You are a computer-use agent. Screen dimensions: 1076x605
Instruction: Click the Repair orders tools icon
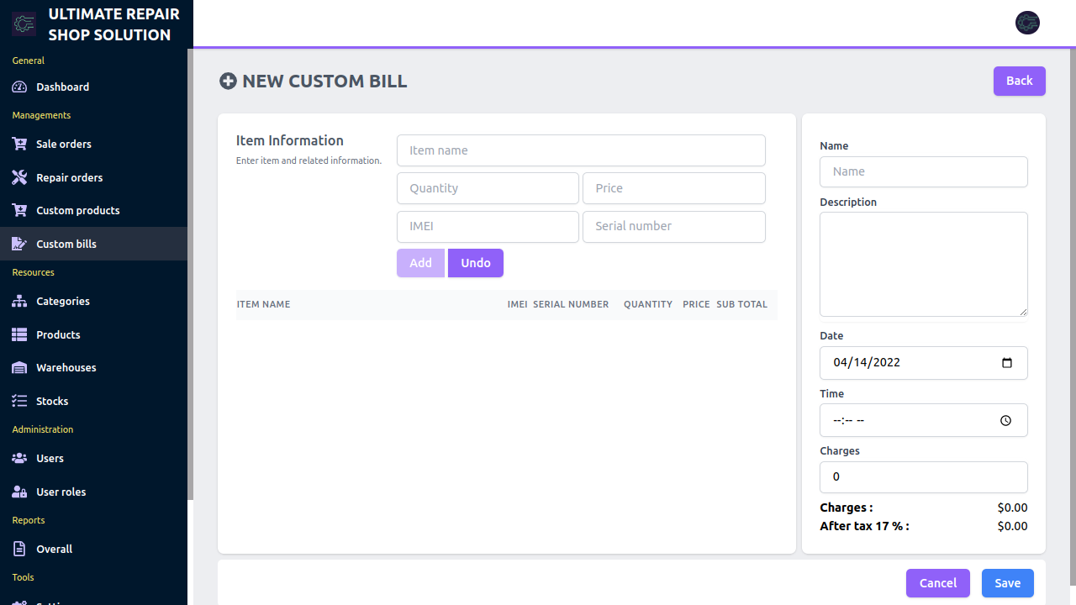[x=19, y=178]
